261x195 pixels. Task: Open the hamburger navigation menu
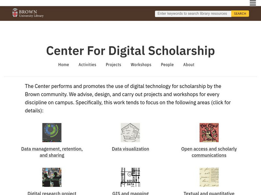point(253,3)
